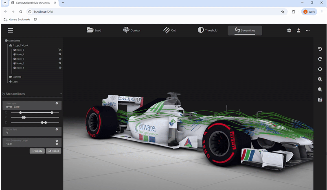
Task: Bookmark this page with the star
Action: [x=283, y=12]
